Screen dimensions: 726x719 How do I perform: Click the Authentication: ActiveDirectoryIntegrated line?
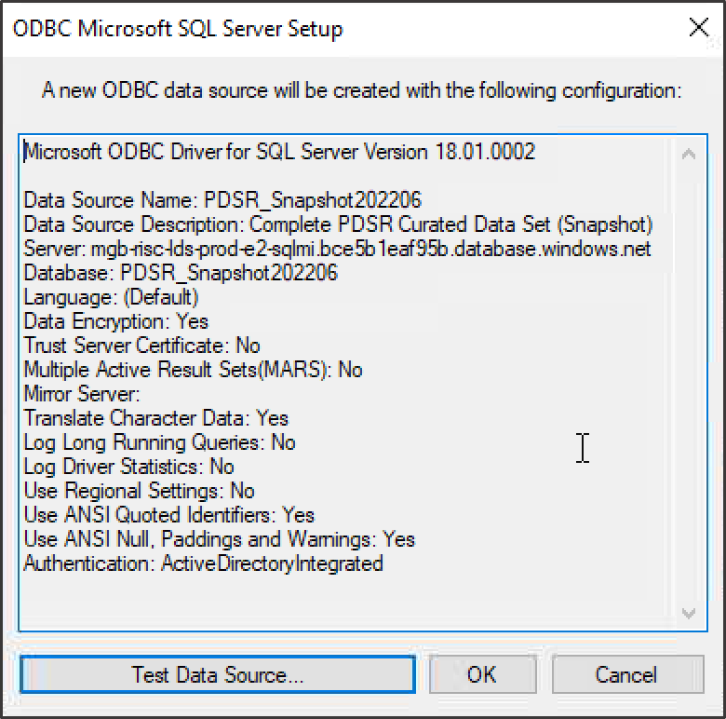[x=203, y=563]
